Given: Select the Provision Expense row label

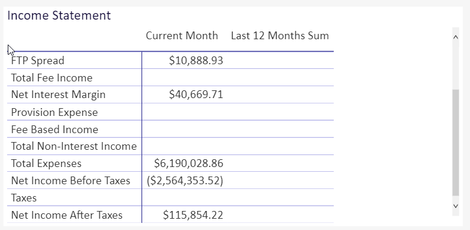Looking at the screenshot, I should pyautogui.click(x=55, y=112).
